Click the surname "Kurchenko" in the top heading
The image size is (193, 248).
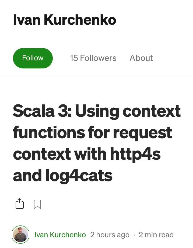point(80,20)
